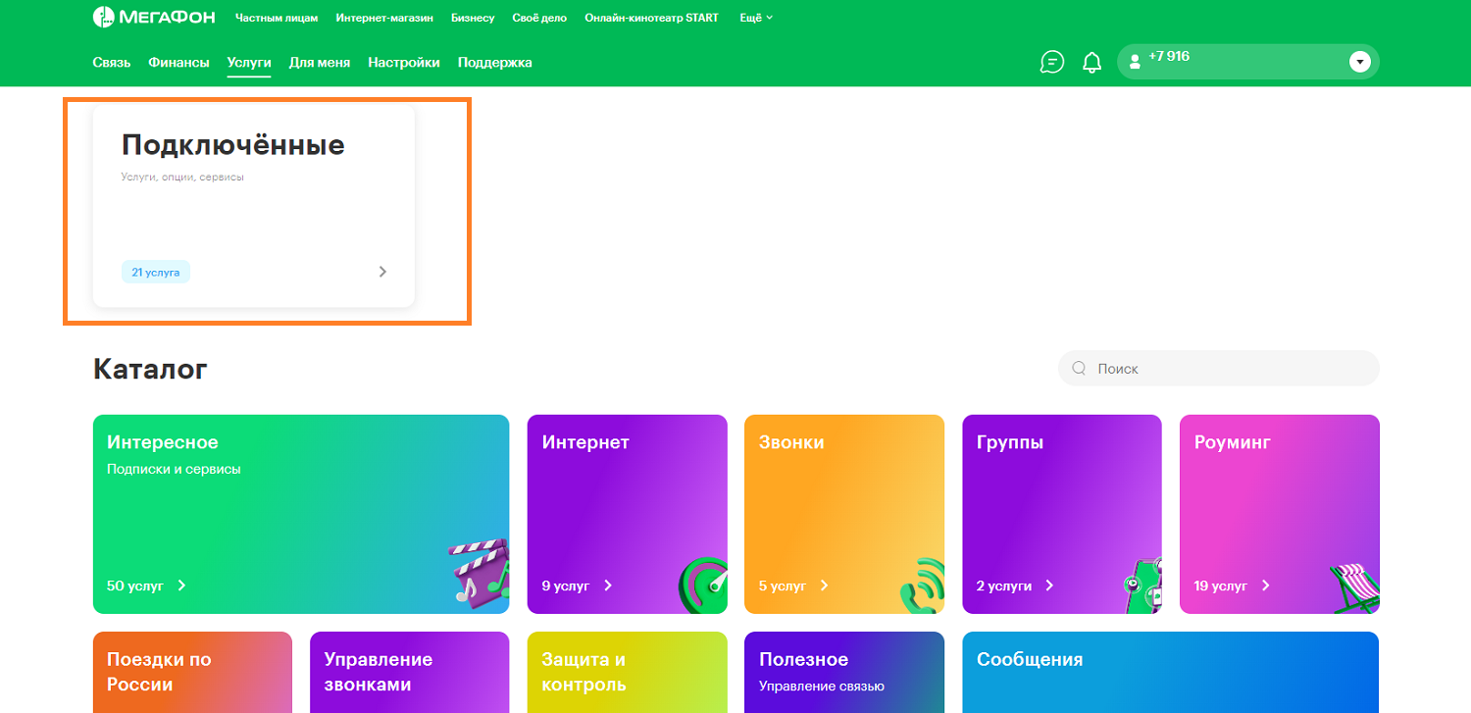Open Поддержка tab
Screen dimensions: 1471x713
(x=495, y=62)
